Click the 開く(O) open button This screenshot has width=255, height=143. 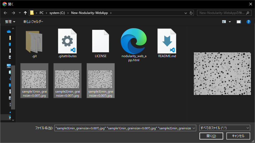point(211,136)
